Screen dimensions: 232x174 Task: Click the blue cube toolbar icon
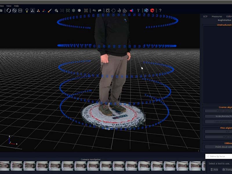point(146,10)
